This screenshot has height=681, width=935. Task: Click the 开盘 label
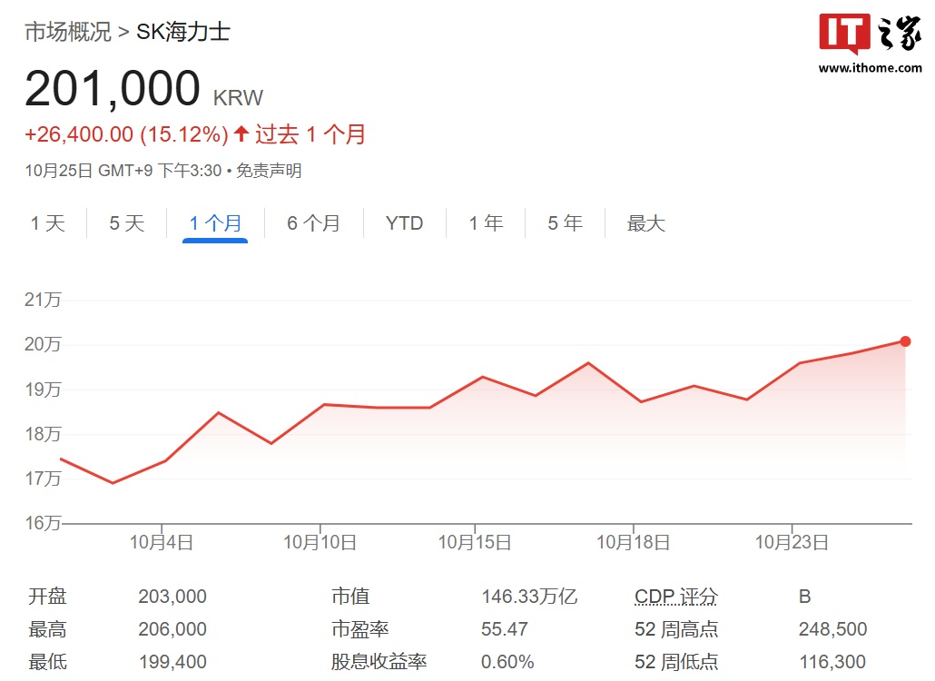pyautogui.click(x=48, y=597)
